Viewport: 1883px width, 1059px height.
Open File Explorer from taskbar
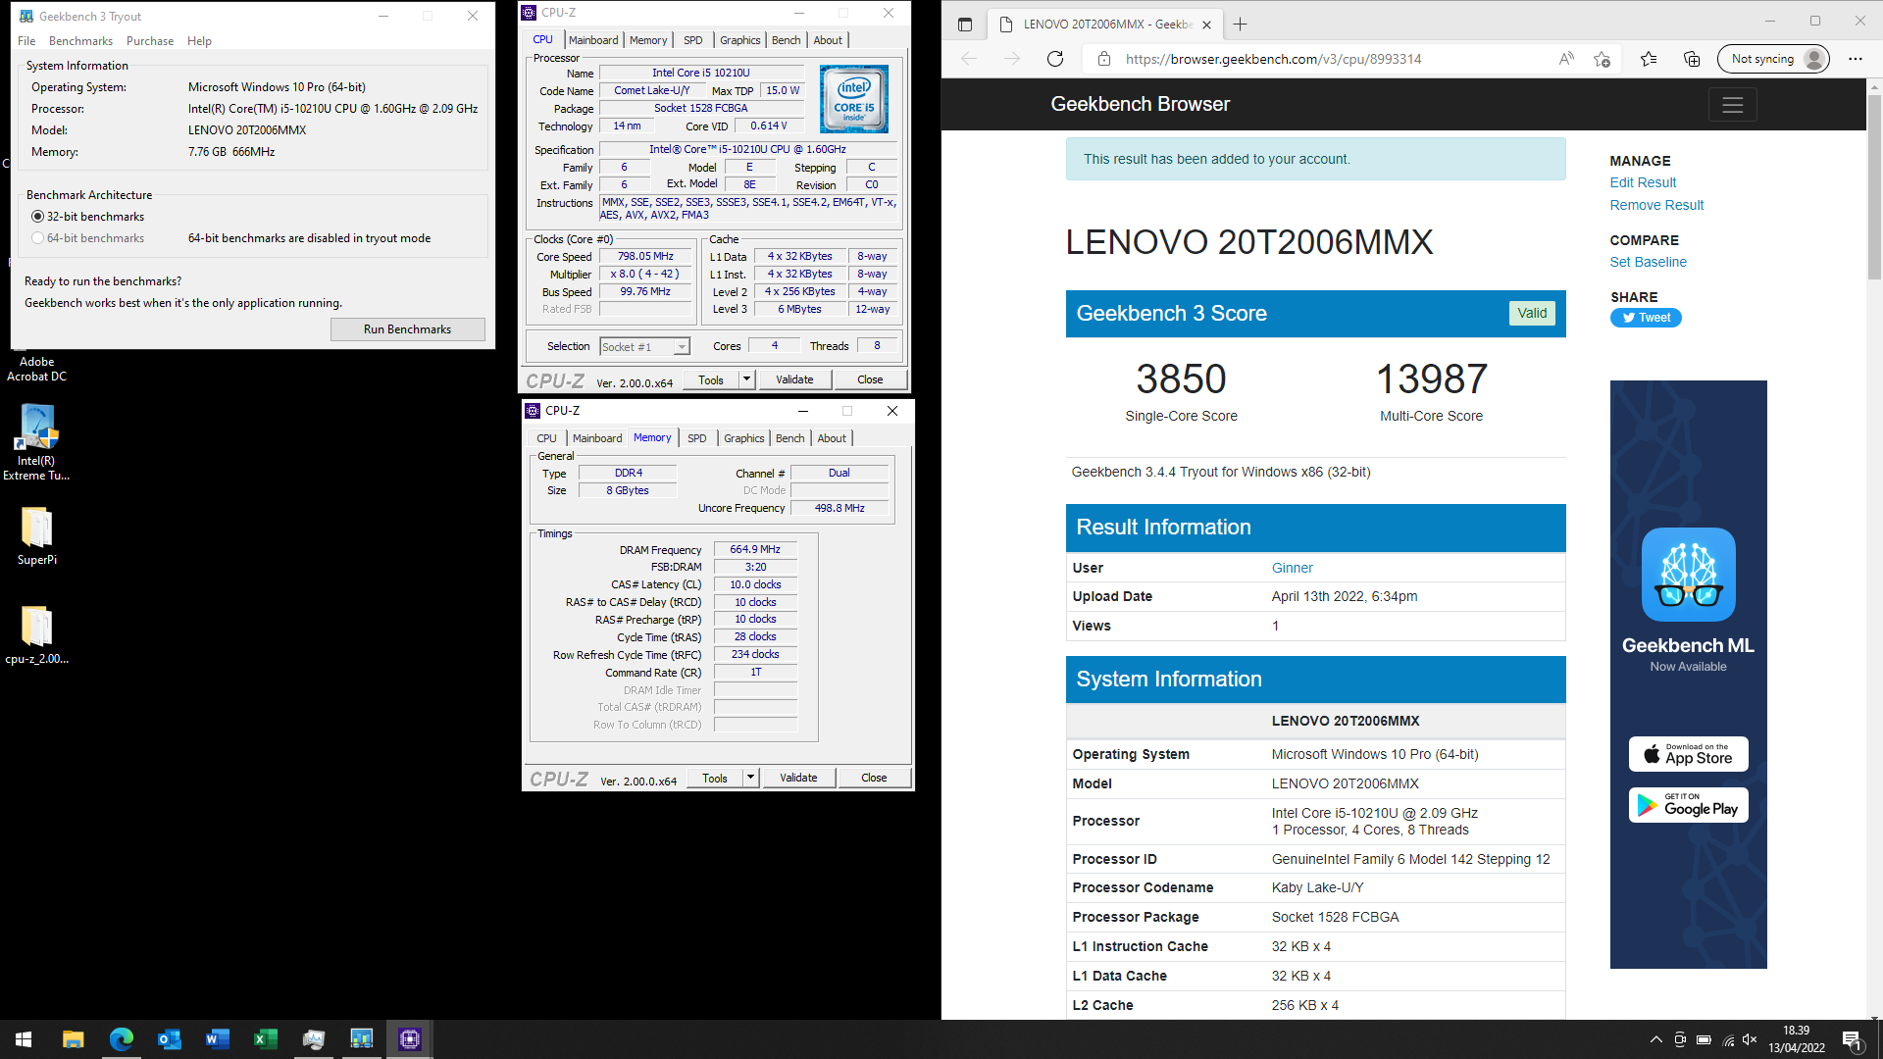tap(73, 1039)
